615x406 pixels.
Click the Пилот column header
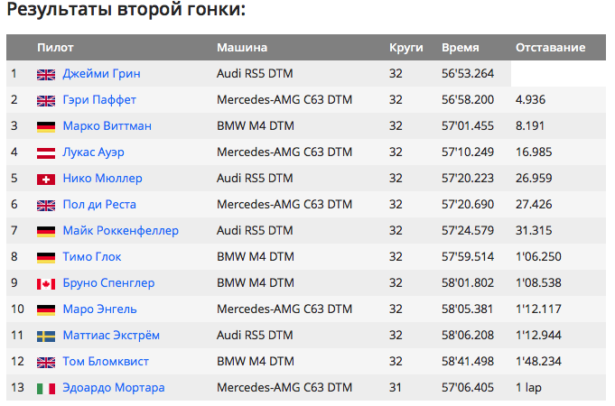tap(55, 48)
